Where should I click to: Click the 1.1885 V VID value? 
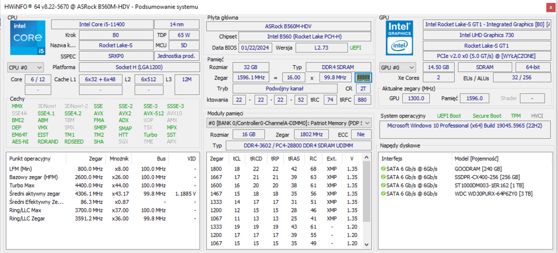click(x=186, y=194)
